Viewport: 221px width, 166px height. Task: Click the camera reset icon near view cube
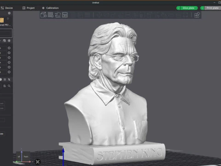click(x=38, y=162)
